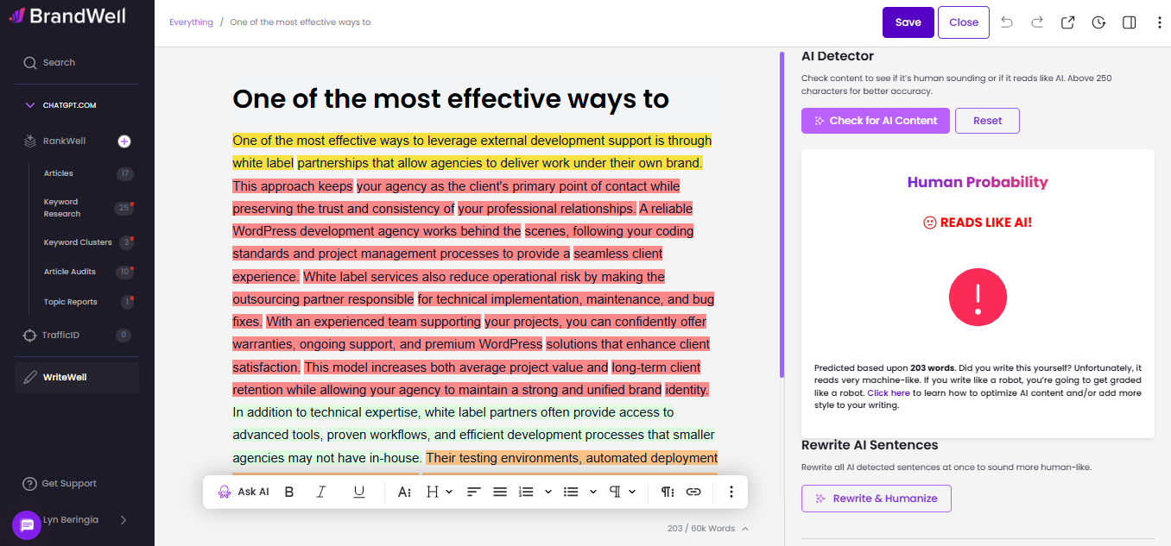Expand the word count chevron
Viewport: 1171px width, 546px height.
point(745,528)
